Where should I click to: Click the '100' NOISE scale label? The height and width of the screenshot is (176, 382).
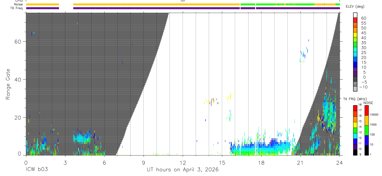(373, 135)
